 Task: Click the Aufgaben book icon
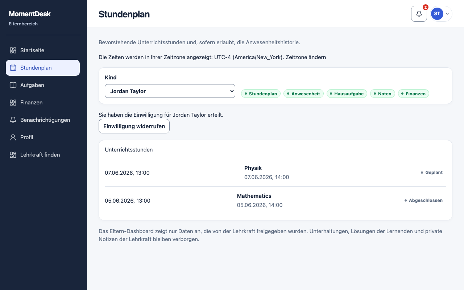pyautogui.click(x=13, y=85)
